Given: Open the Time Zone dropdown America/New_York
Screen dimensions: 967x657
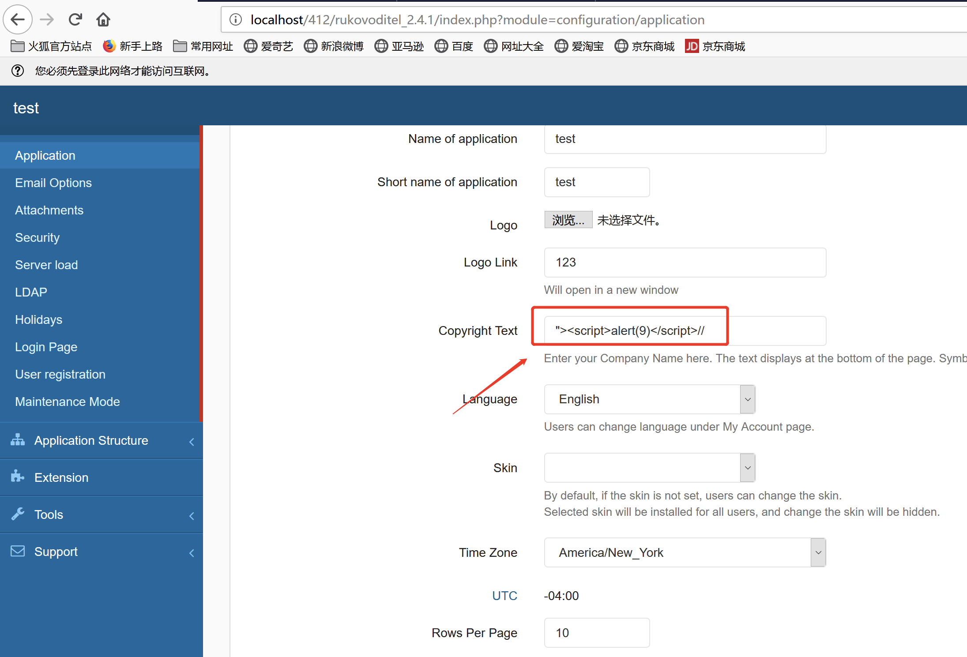Looking at the screenshot, I should pyautogui.click(x=685, y=552).
